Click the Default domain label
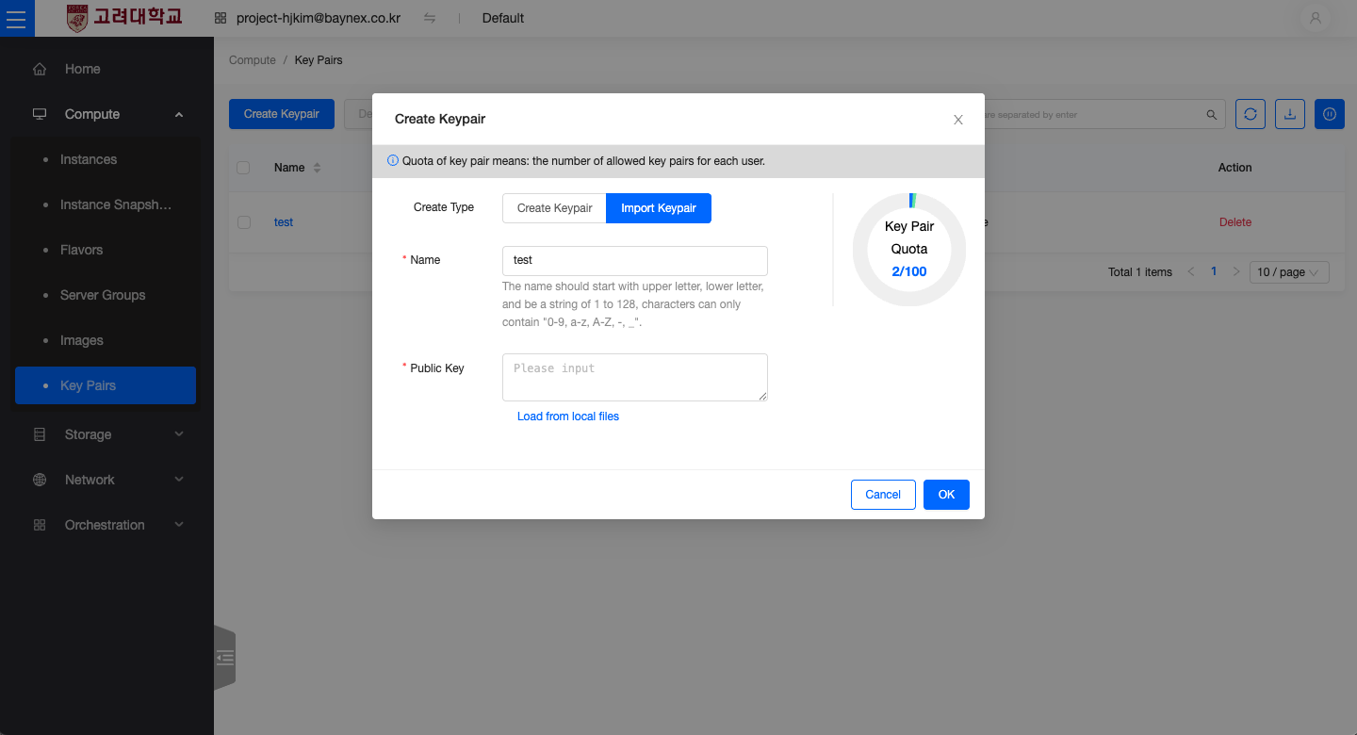Viewport: 1357px width, 735px height. pyautogui.click(x=503, y=18)
